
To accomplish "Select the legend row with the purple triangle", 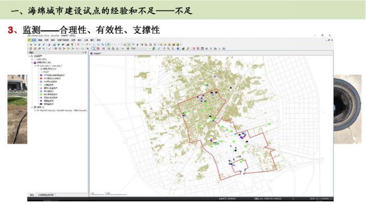I will pos(49,88).
